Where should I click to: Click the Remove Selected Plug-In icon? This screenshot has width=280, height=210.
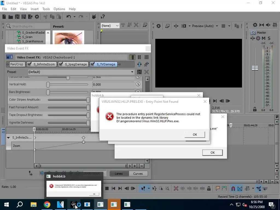[x=147, y=64]
